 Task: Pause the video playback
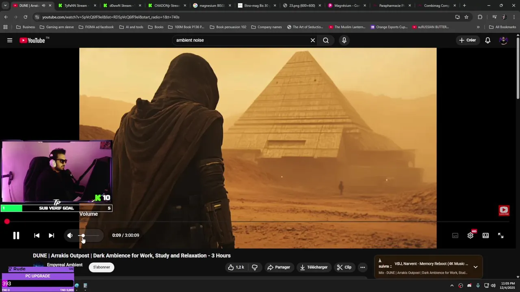pos(16,235)
